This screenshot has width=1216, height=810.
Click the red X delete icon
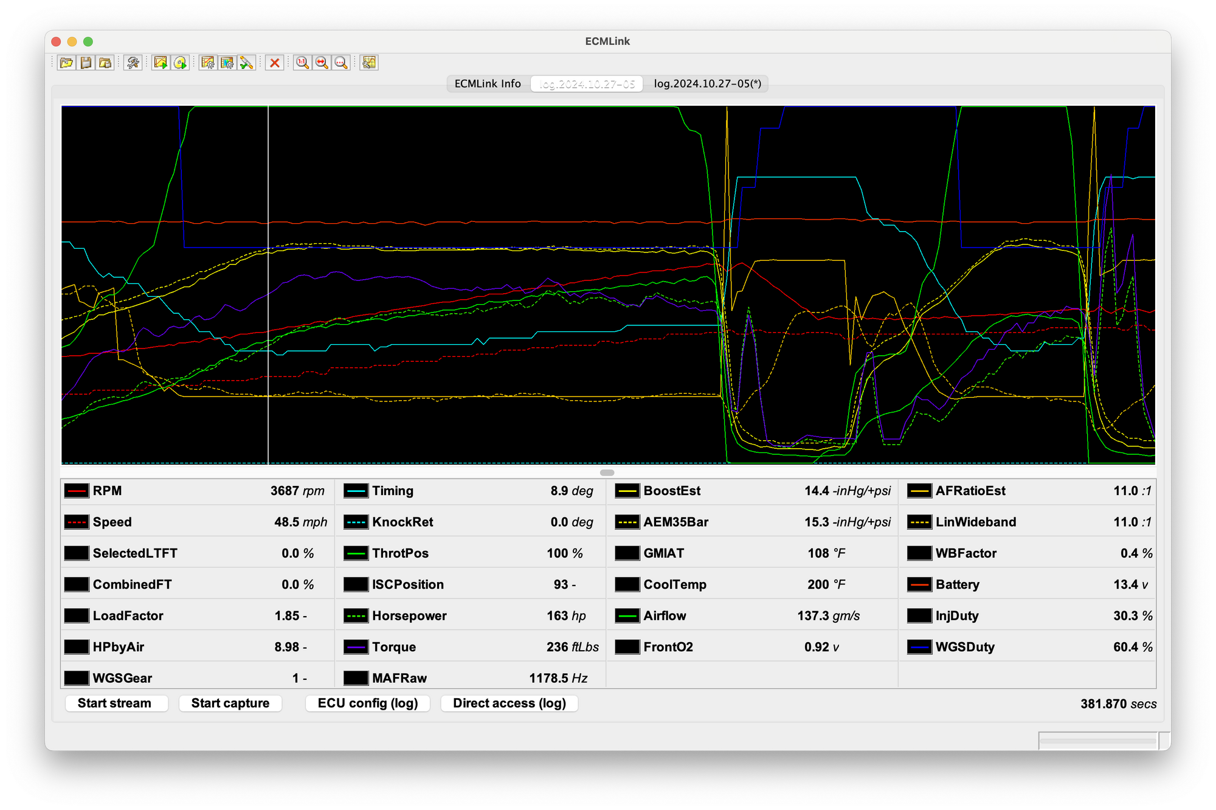(275, 63)
